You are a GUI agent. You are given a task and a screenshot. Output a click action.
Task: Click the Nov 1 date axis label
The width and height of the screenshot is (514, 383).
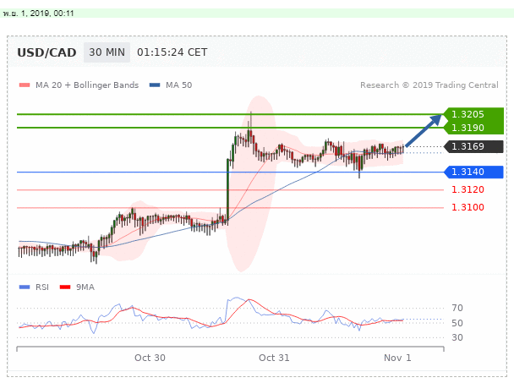pos(397,358)
